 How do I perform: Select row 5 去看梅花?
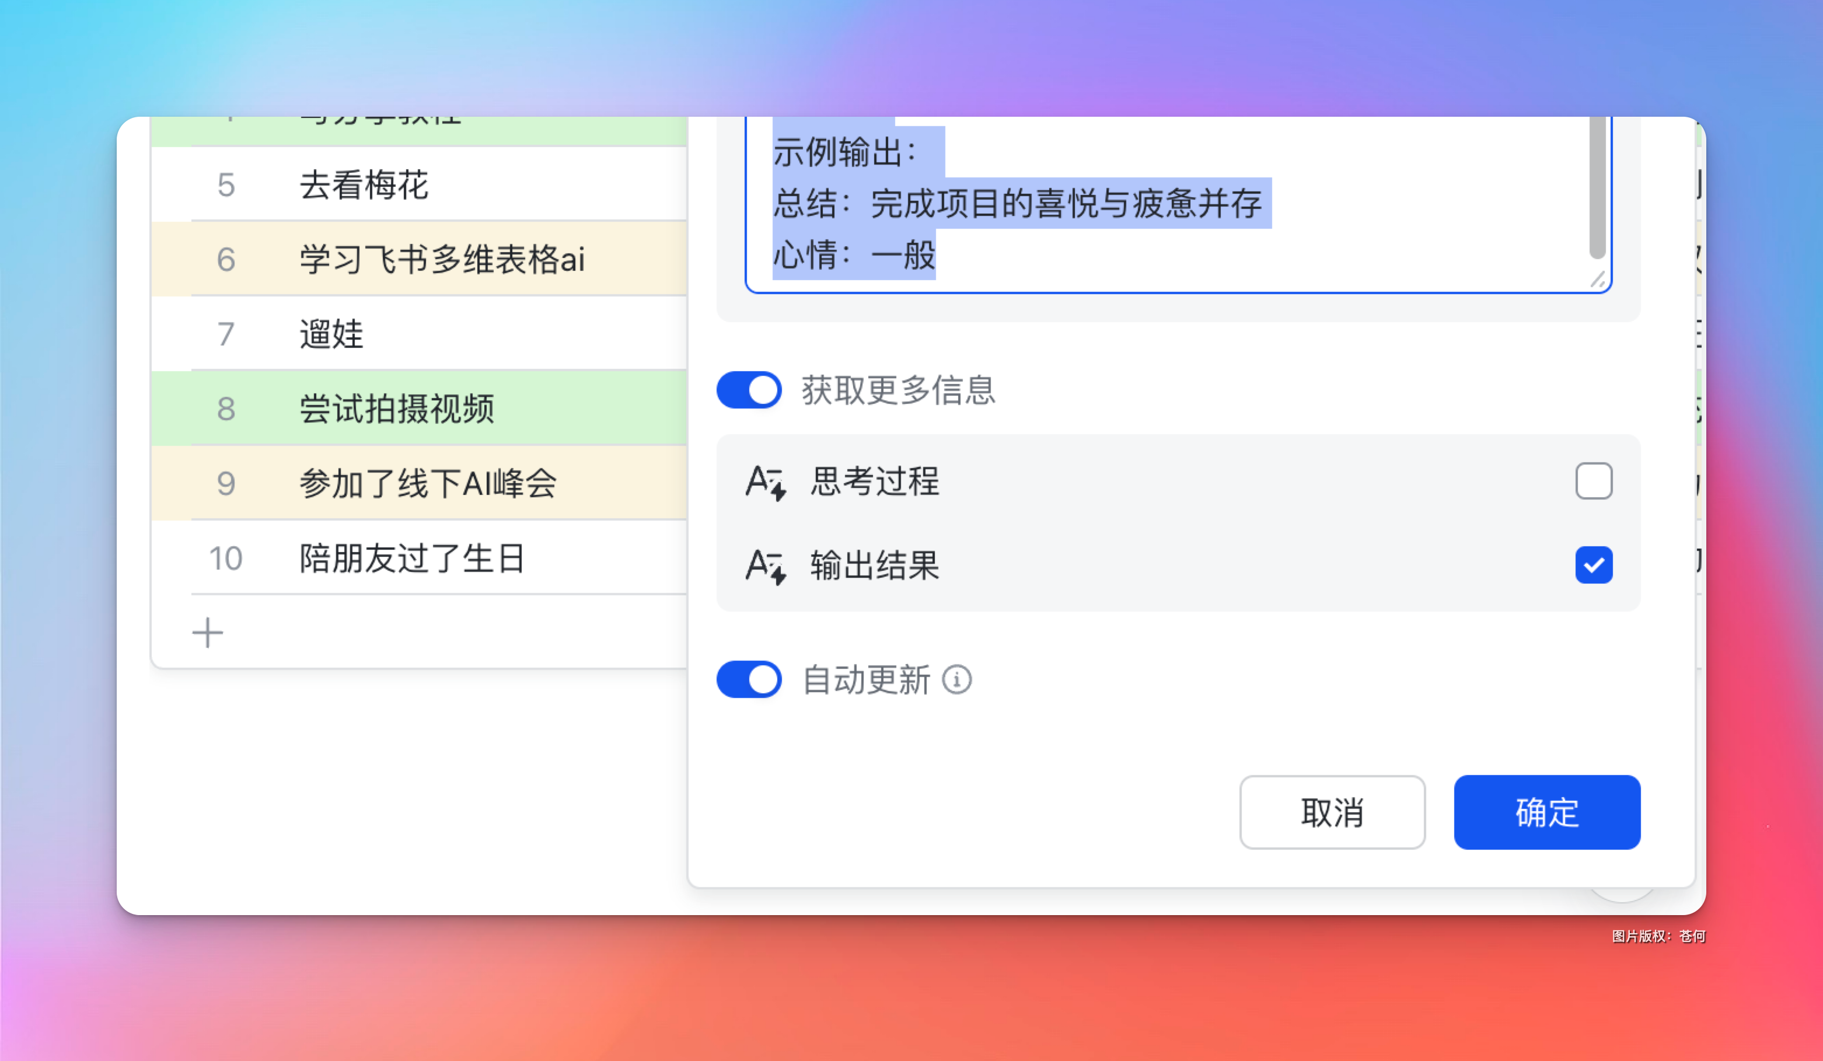(x=365, y=185)
